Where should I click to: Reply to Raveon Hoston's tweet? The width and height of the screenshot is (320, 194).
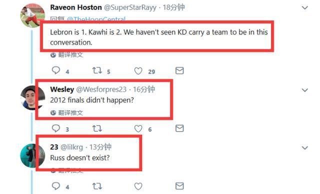pyautogui.click(x=56, y=70)
